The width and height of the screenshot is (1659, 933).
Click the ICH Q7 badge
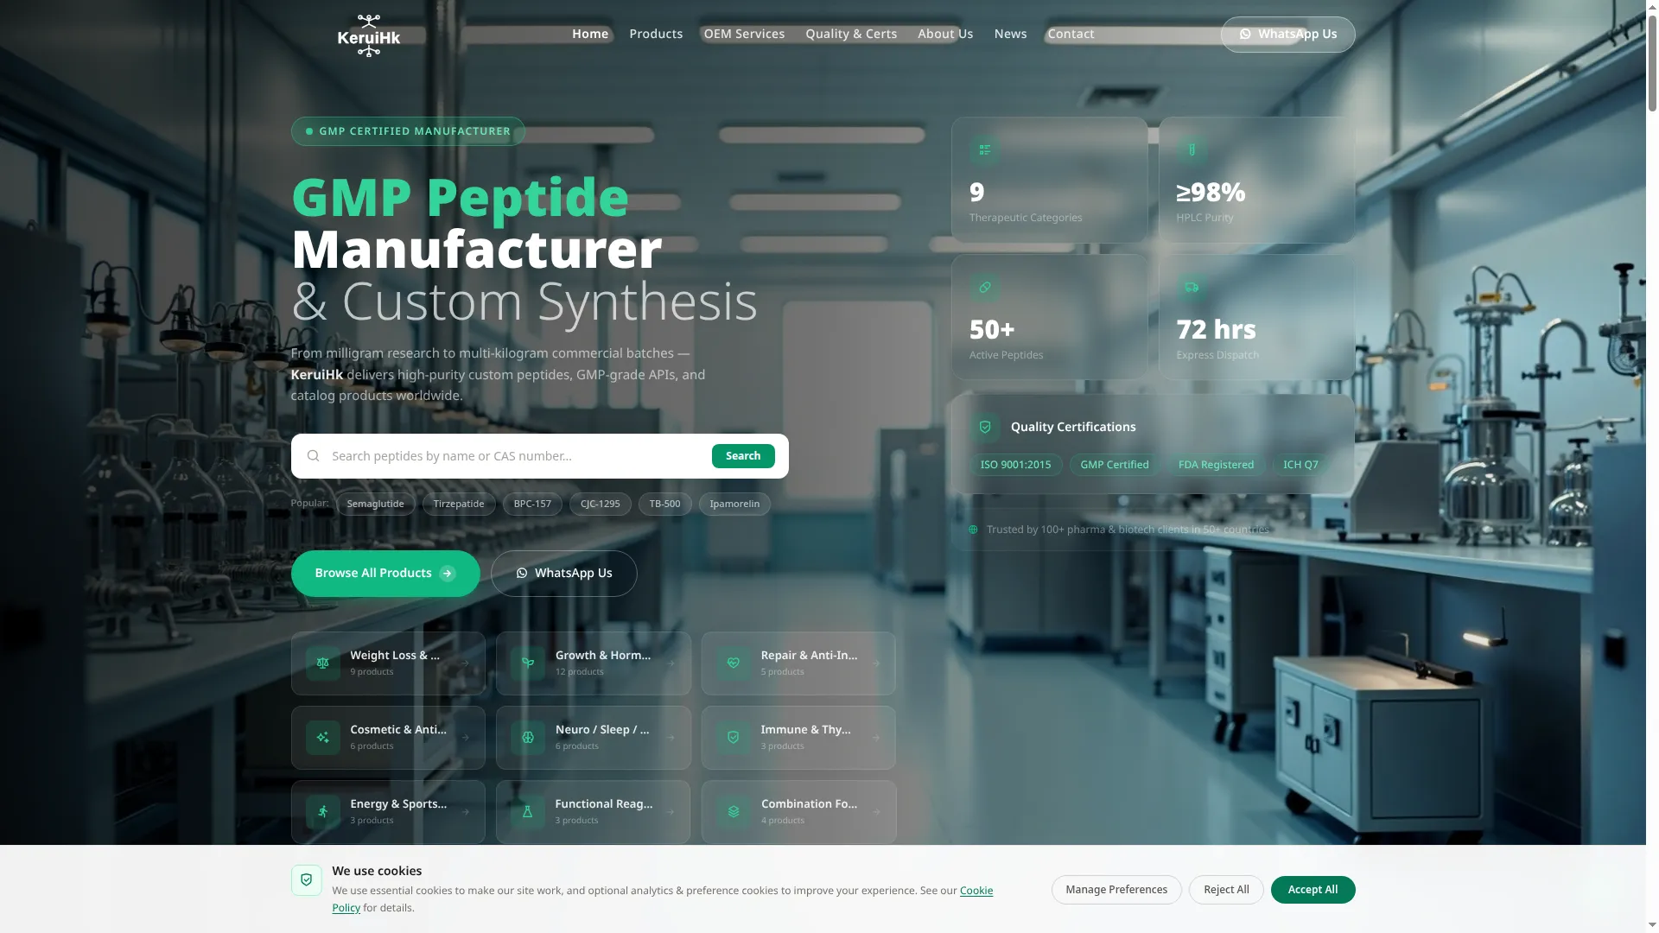tap(1300, 465)
